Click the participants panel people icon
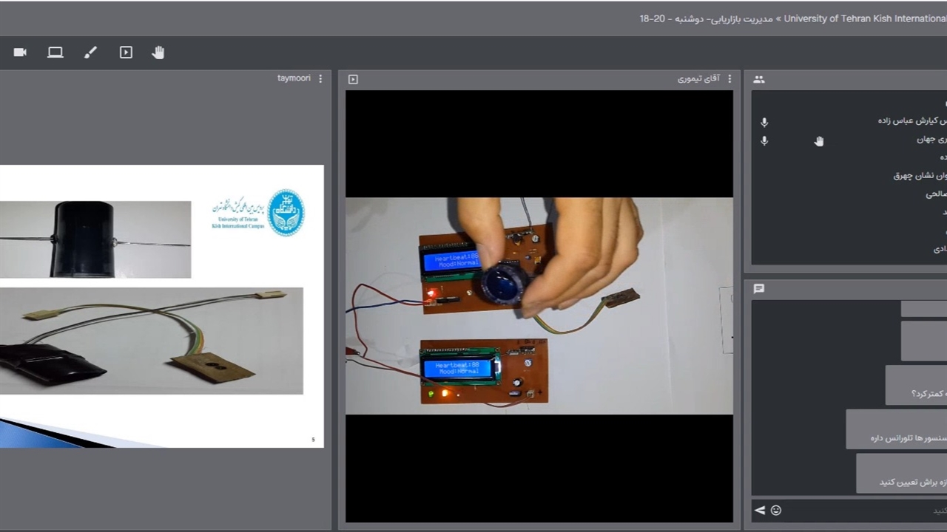 coord(759,79)
